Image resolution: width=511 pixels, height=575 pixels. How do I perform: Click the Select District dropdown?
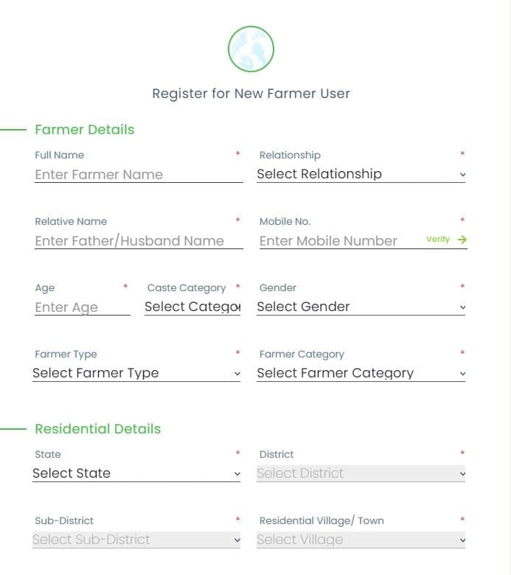[361, 474]
